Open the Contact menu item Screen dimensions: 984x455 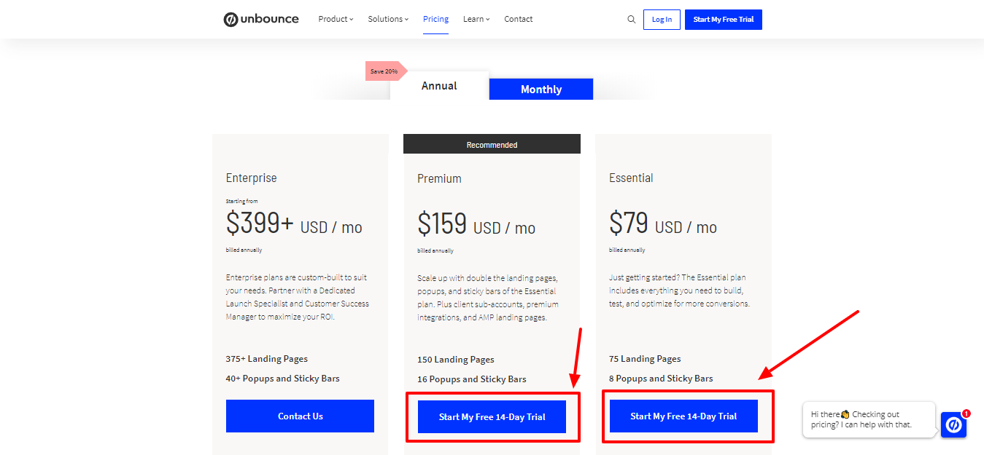pos(519,20)
